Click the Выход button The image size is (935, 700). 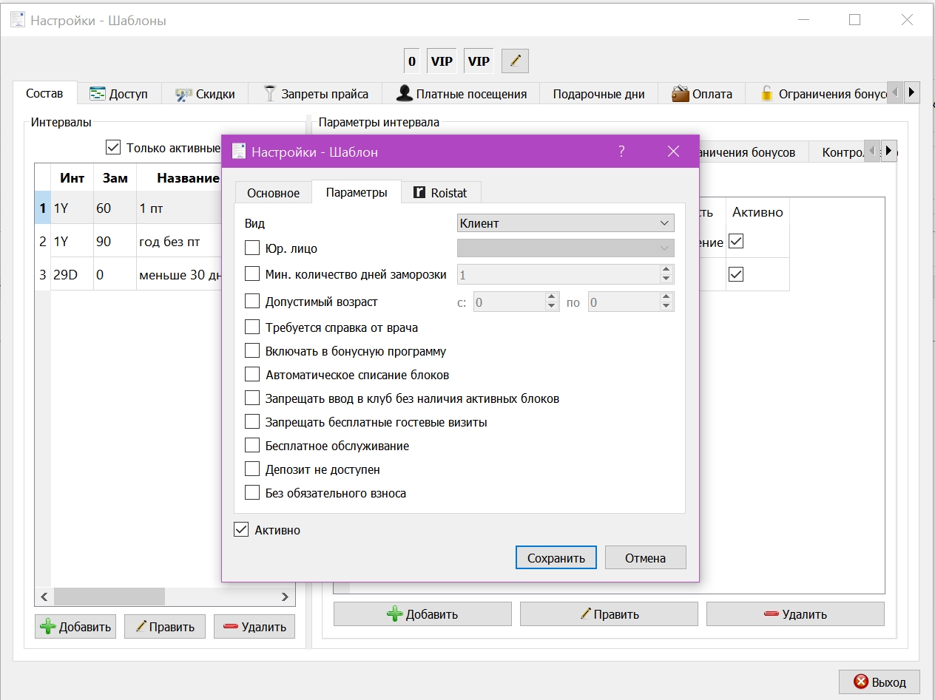click(x=879, y=682)
